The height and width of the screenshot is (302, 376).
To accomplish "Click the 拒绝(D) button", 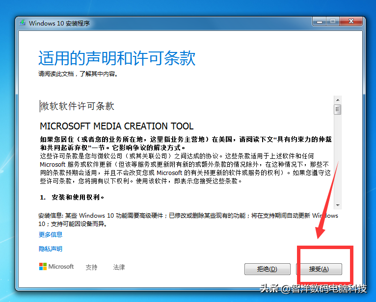I will tap(268, 269).
